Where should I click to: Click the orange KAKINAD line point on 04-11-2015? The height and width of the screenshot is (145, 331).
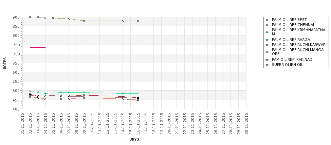(45, 99)
